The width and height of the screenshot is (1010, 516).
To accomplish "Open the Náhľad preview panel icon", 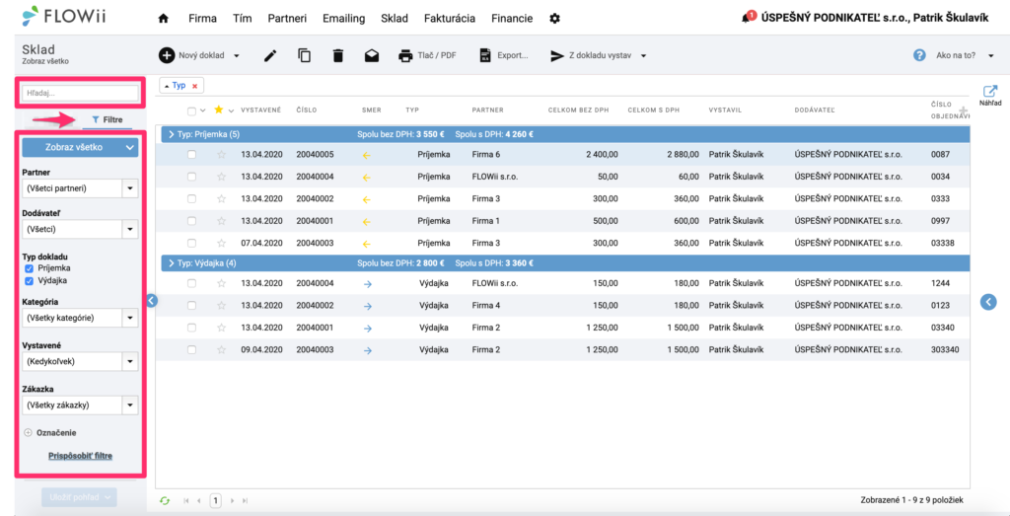I will 990,92.
